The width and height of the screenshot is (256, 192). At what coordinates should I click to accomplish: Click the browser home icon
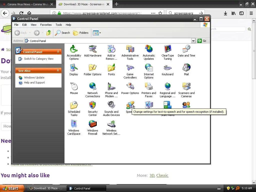point(29,13)
